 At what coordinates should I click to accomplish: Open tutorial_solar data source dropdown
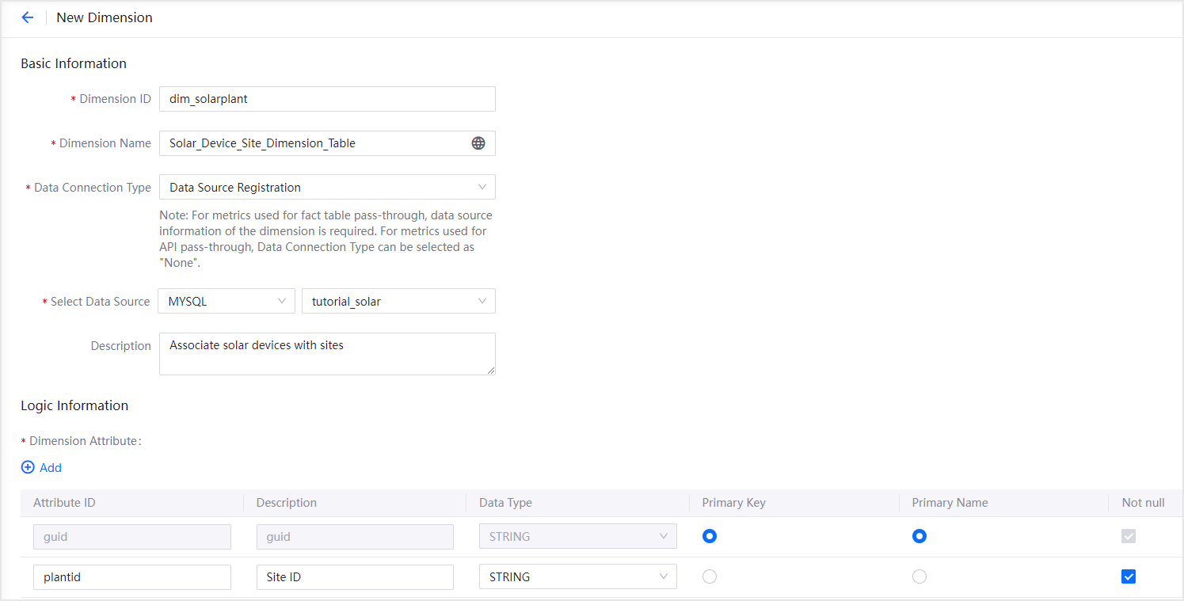point(398,301)
